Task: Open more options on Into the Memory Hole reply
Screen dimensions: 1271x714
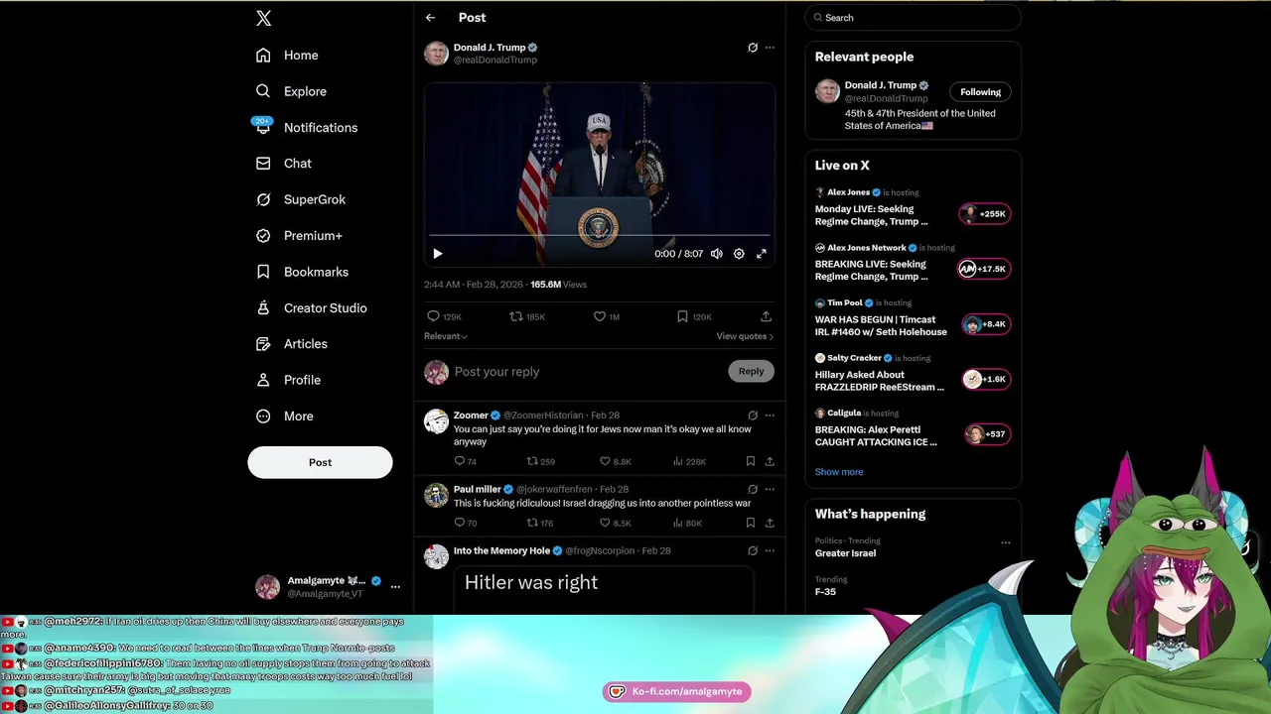Action: click(770, 550)
